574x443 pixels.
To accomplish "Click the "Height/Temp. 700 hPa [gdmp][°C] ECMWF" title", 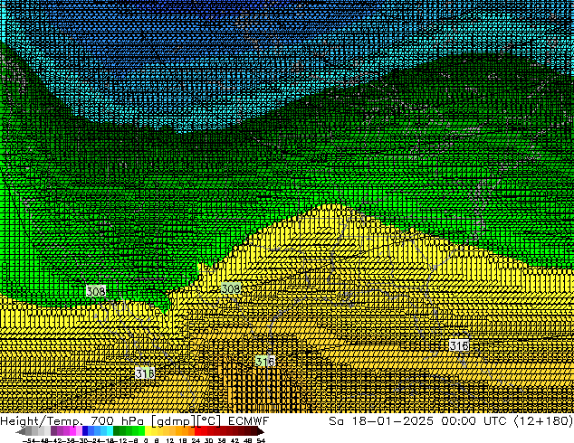I will 134,421.
